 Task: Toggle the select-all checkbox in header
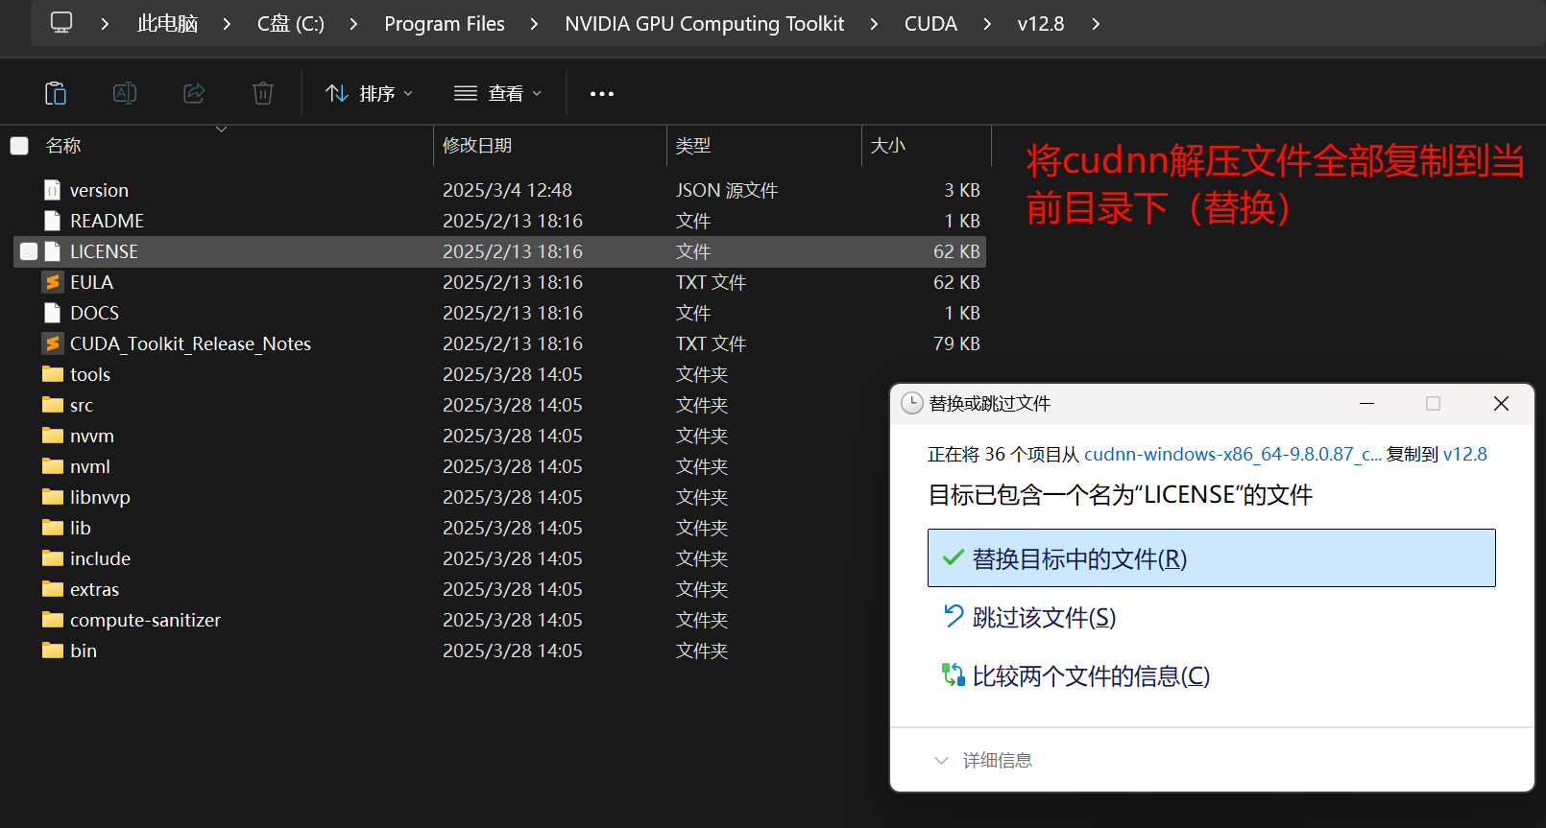coord(19,146)
